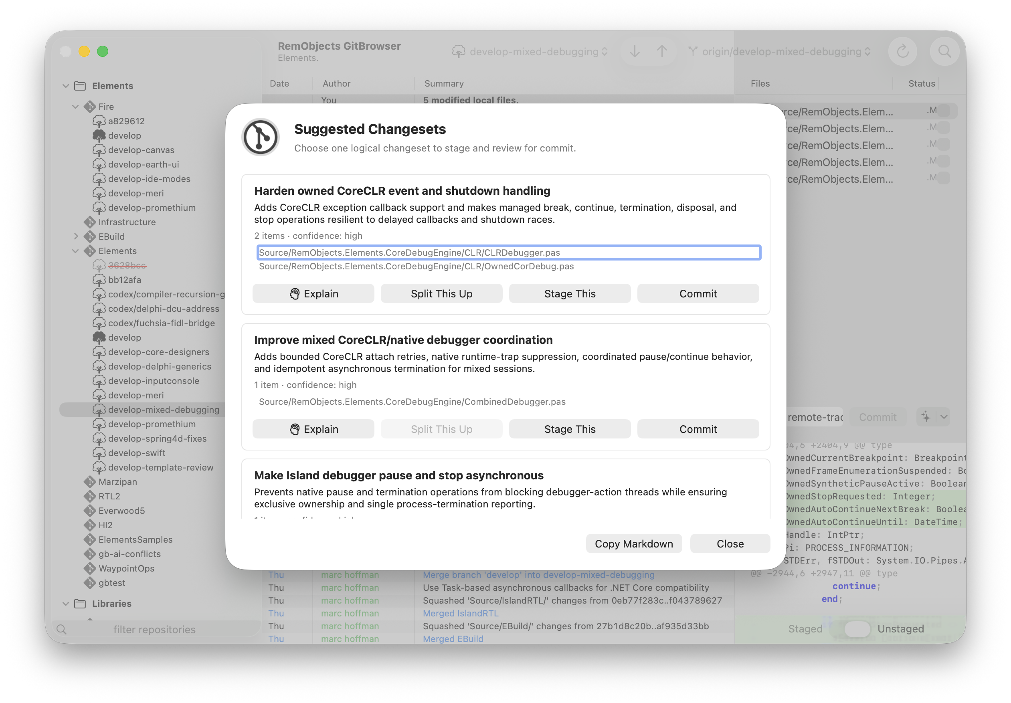The image size is (1011, 703).
Task: Click the Date column header
Action: 279,84
